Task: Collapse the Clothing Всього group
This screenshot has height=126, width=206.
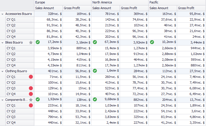Action: pos(2,71)
